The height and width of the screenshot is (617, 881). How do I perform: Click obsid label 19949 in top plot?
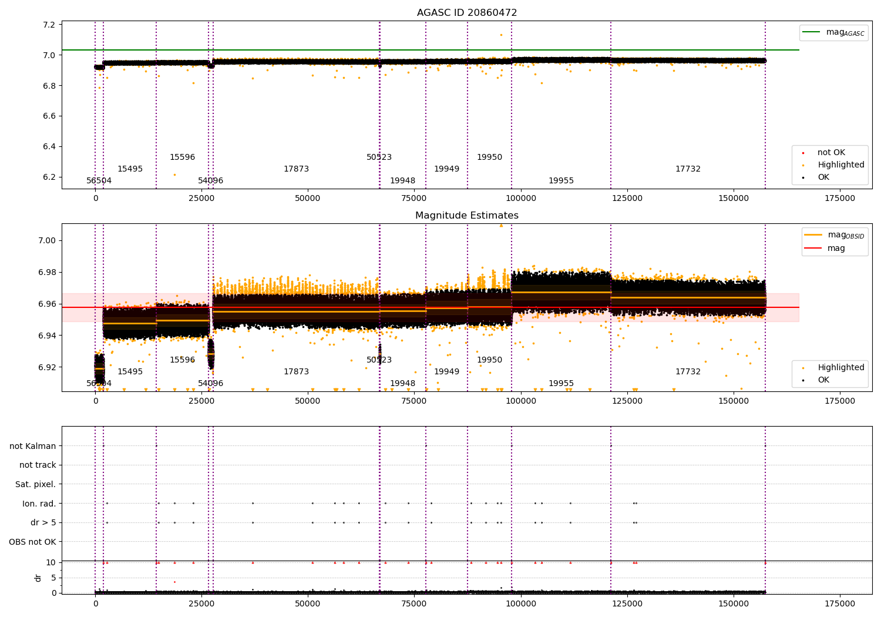[446, 169]
